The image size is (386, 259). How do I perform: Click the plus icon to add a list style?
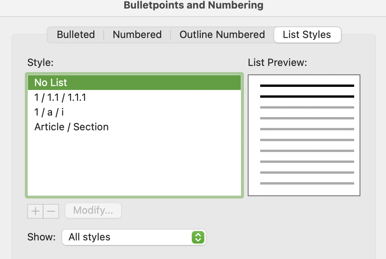click(35, 211)
